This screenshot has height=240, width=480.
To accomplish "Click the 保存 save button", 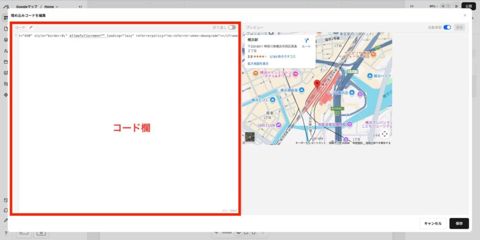I will tap(459, 224).
